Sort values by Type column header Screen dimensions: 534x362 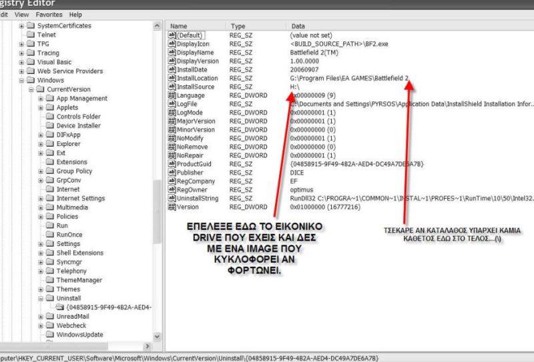256,26
